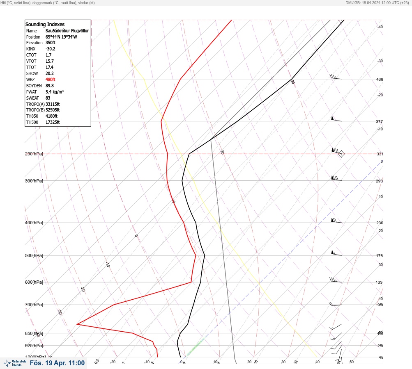Click the BOYDEN value 89.8
Viewport: 412px width, 369px height.
point(49,86)
